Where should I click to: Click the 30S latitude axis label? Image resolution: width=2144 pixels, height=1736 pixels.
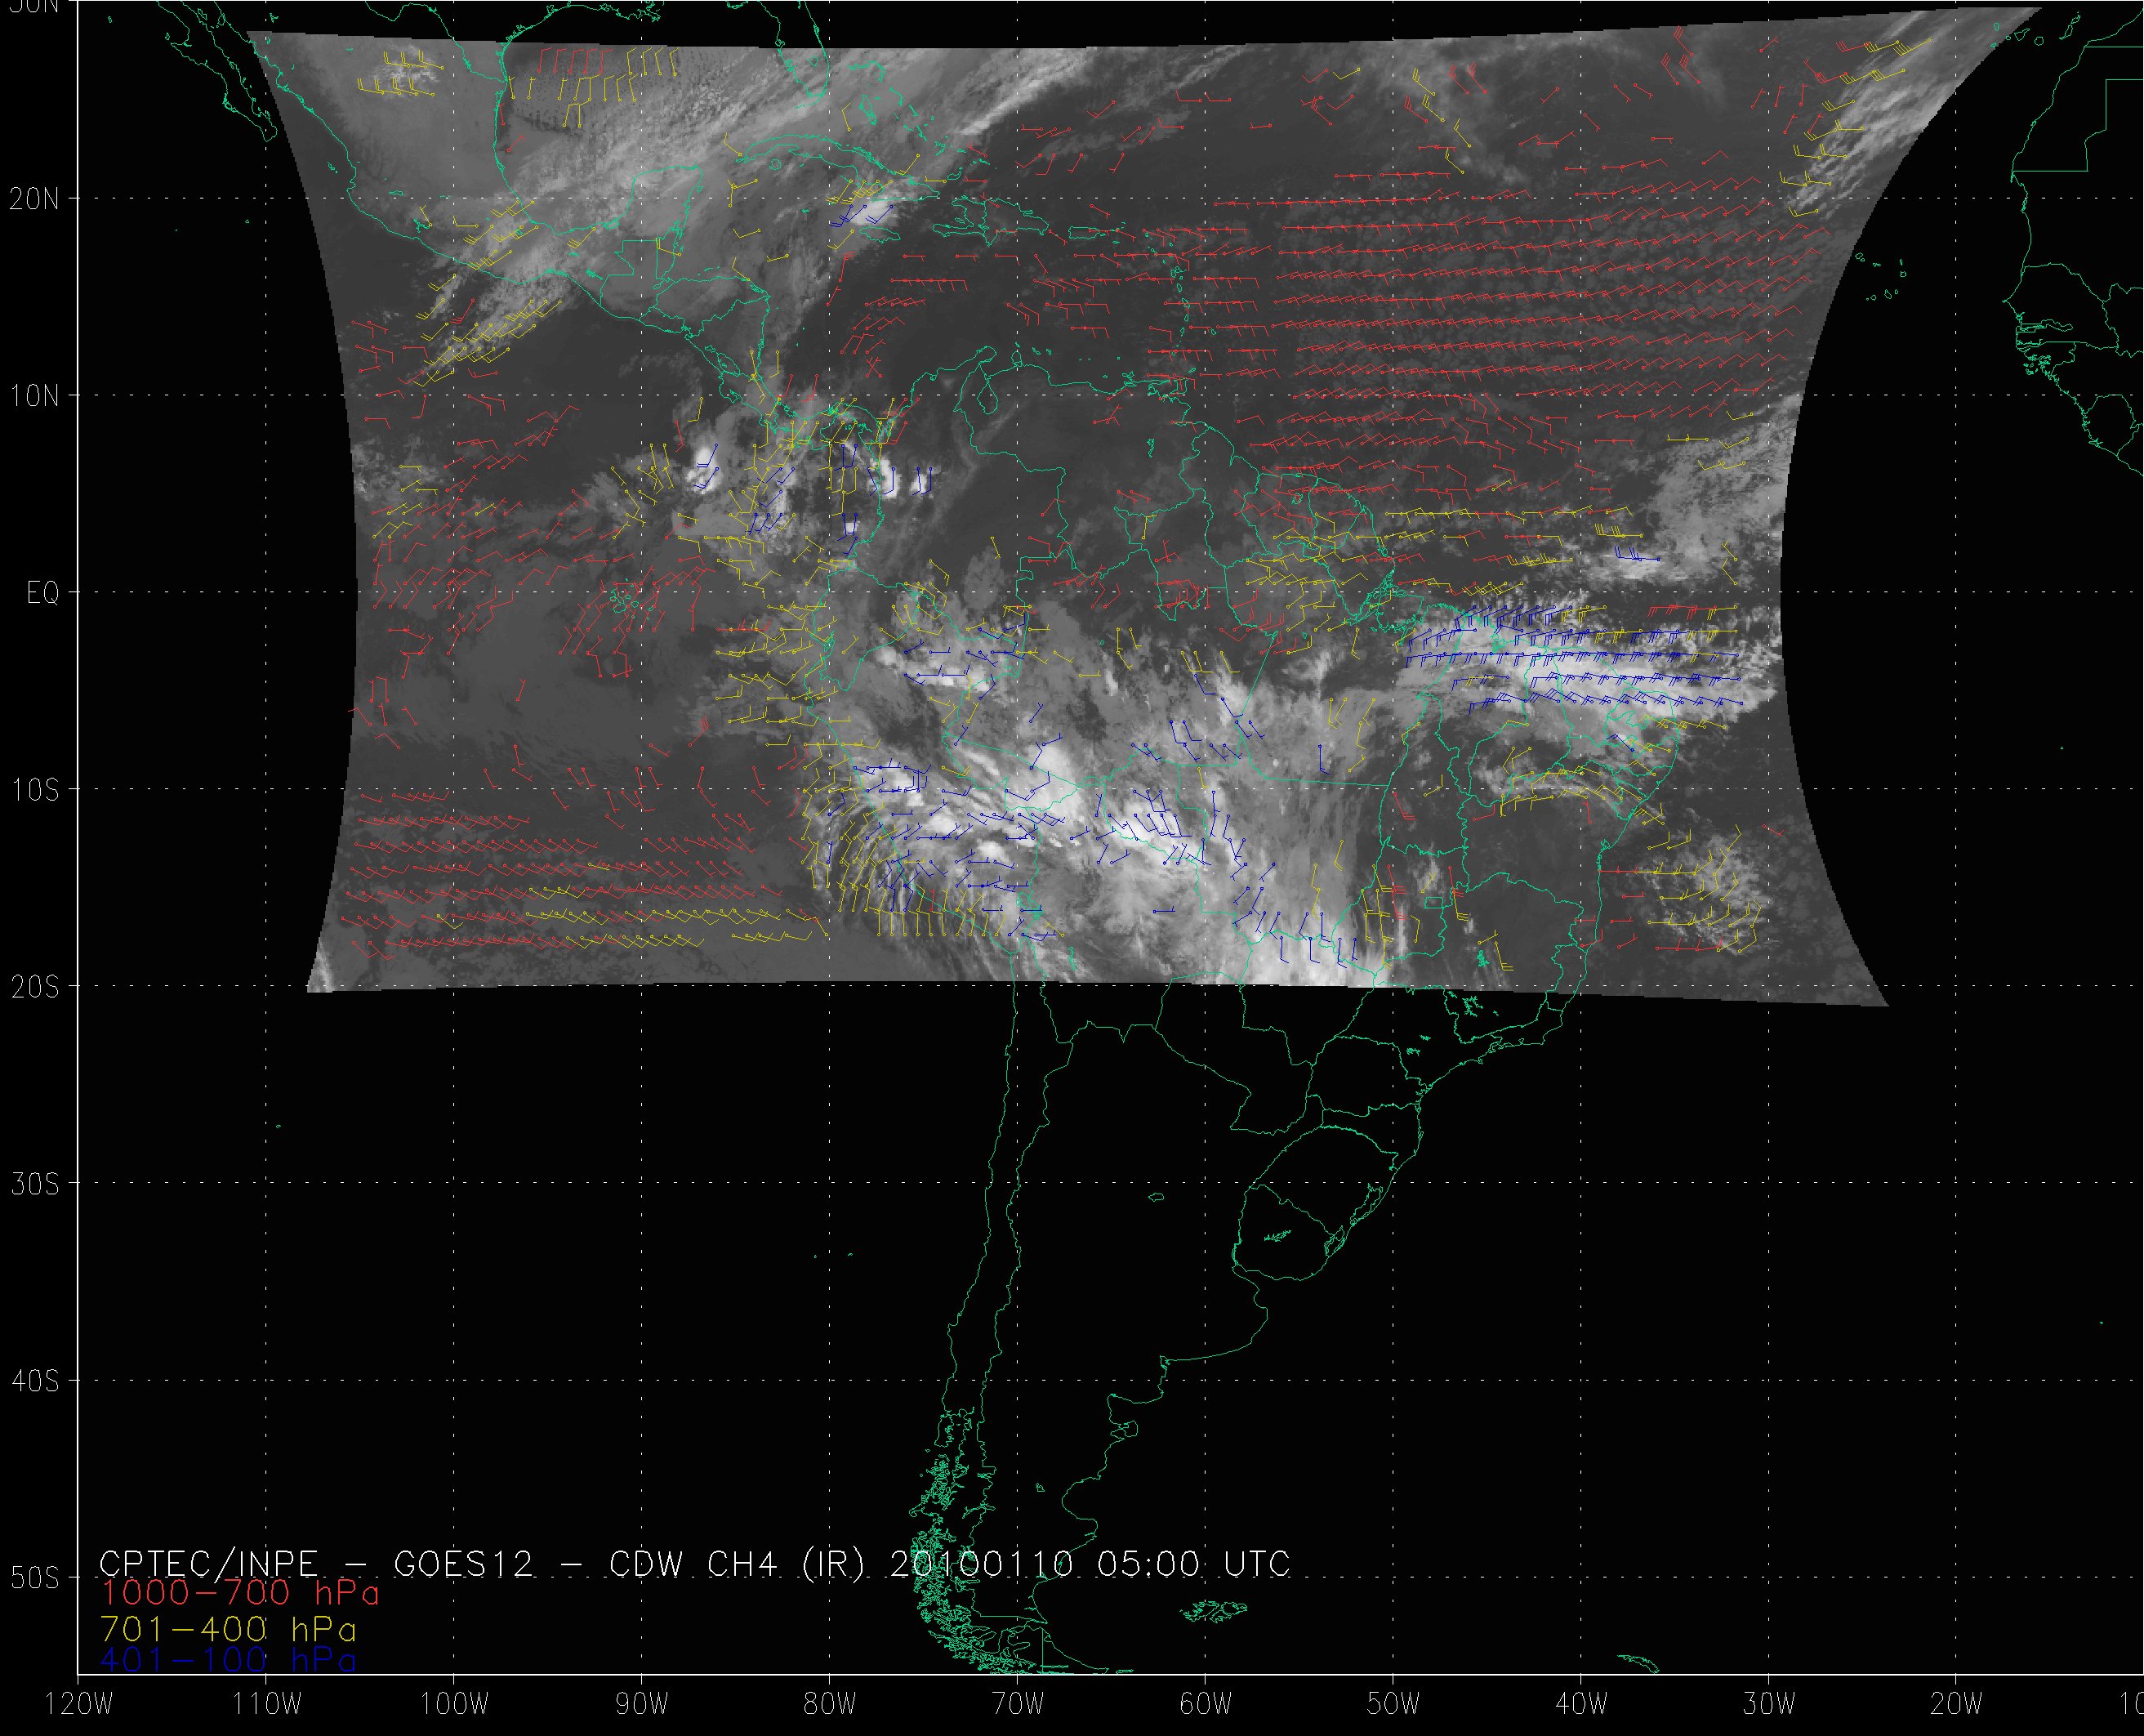[x=34, y=1184]
